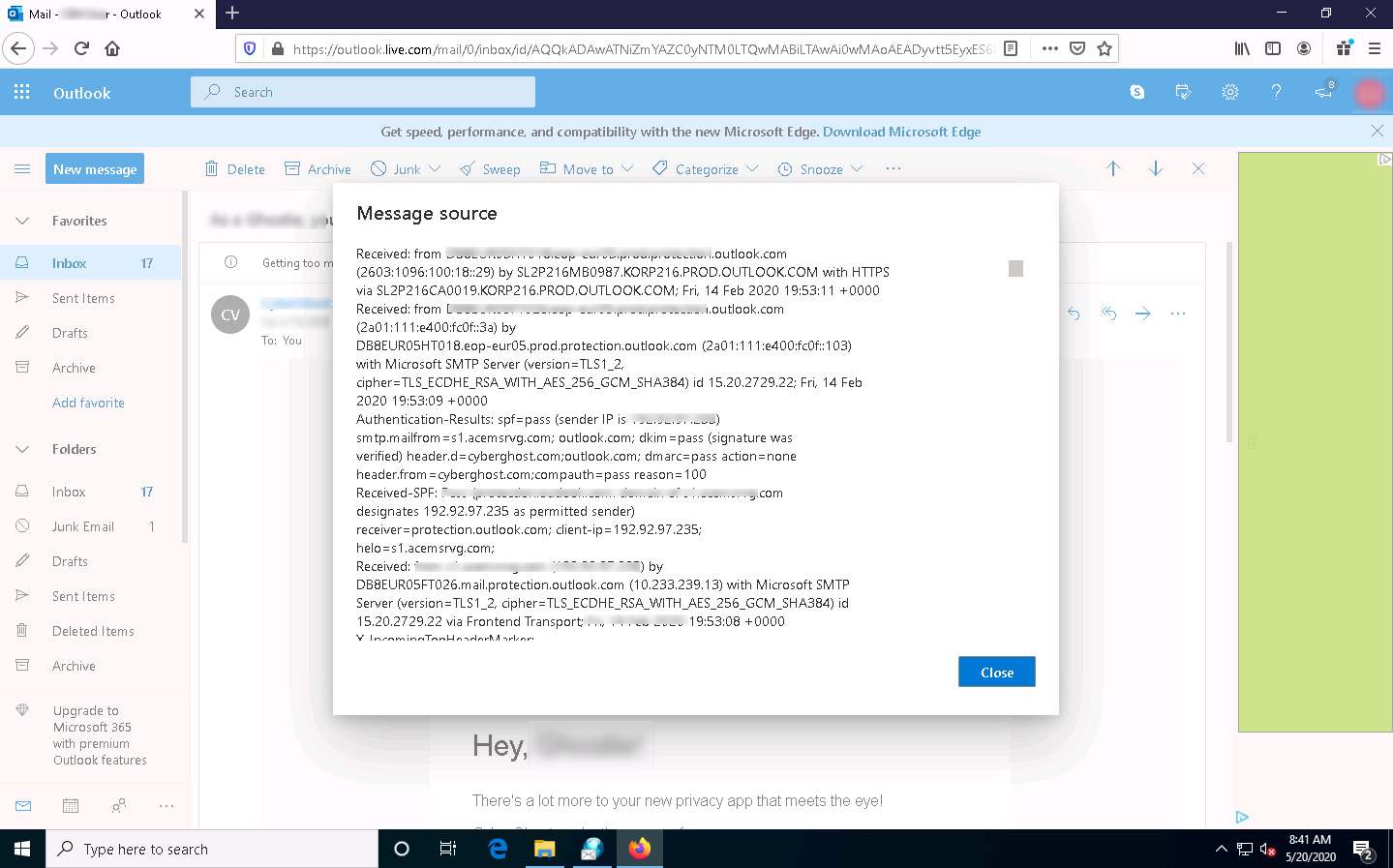
Task: Open Firefox library icon
Action: (x=1242, y=48)
